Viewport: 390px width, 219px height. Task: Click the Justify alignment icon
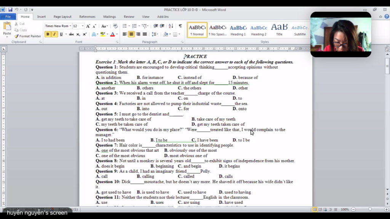coord(144,34)
